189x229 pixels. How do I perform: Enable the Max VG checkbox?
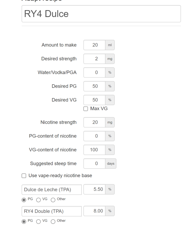[x=86, y=109]
